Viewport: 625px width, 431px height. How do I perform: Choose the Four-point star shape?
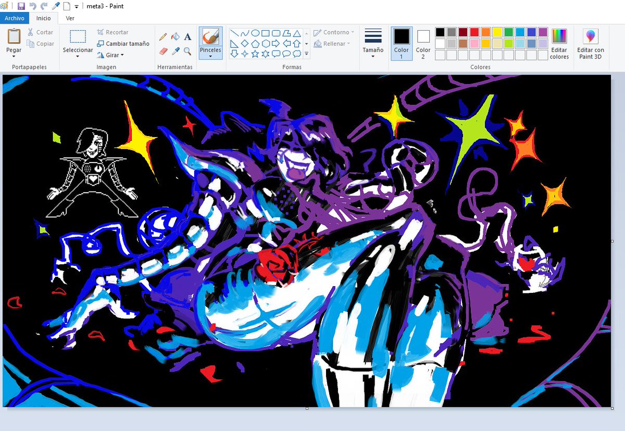(245, 54)
